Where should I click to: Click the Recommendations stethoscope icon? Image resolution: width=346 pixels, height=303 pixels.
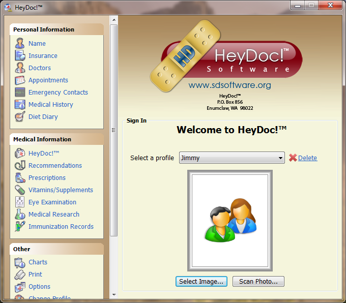(x=20, y=165)
